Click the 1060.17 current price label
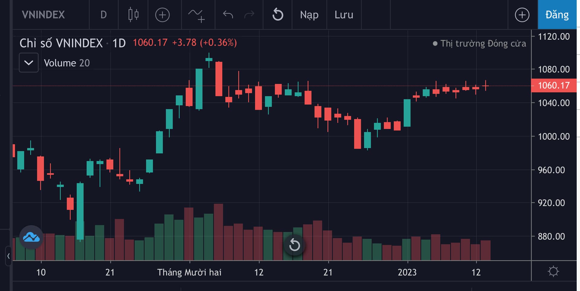The height and width of the screenshot is (291, 580). tap(554, 86)
